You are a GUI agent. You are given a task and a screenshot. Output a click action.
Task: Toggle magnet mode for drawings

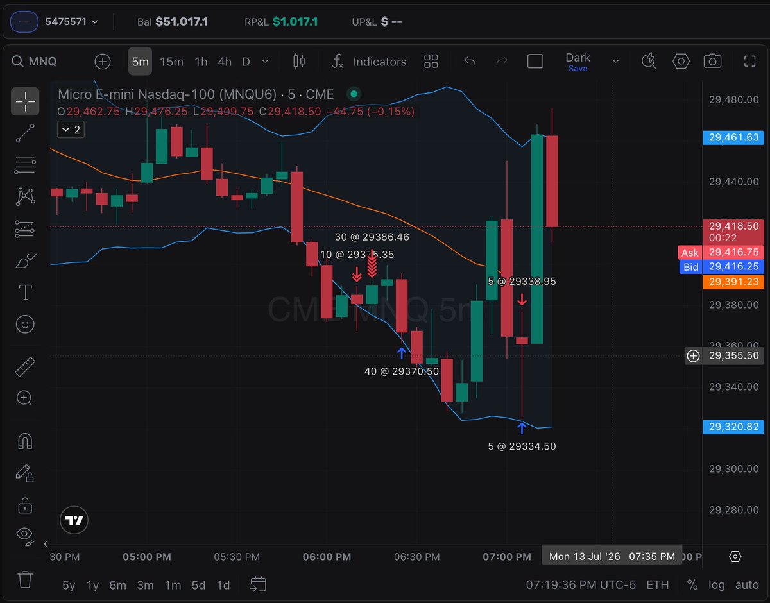[25, 441]
